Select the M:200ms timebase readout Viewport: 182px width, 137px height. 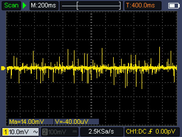coord(44,5)
